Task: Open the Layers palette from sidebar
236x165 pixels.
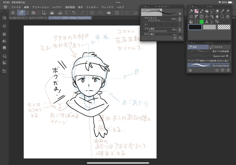Action: (x=4, y=26)
